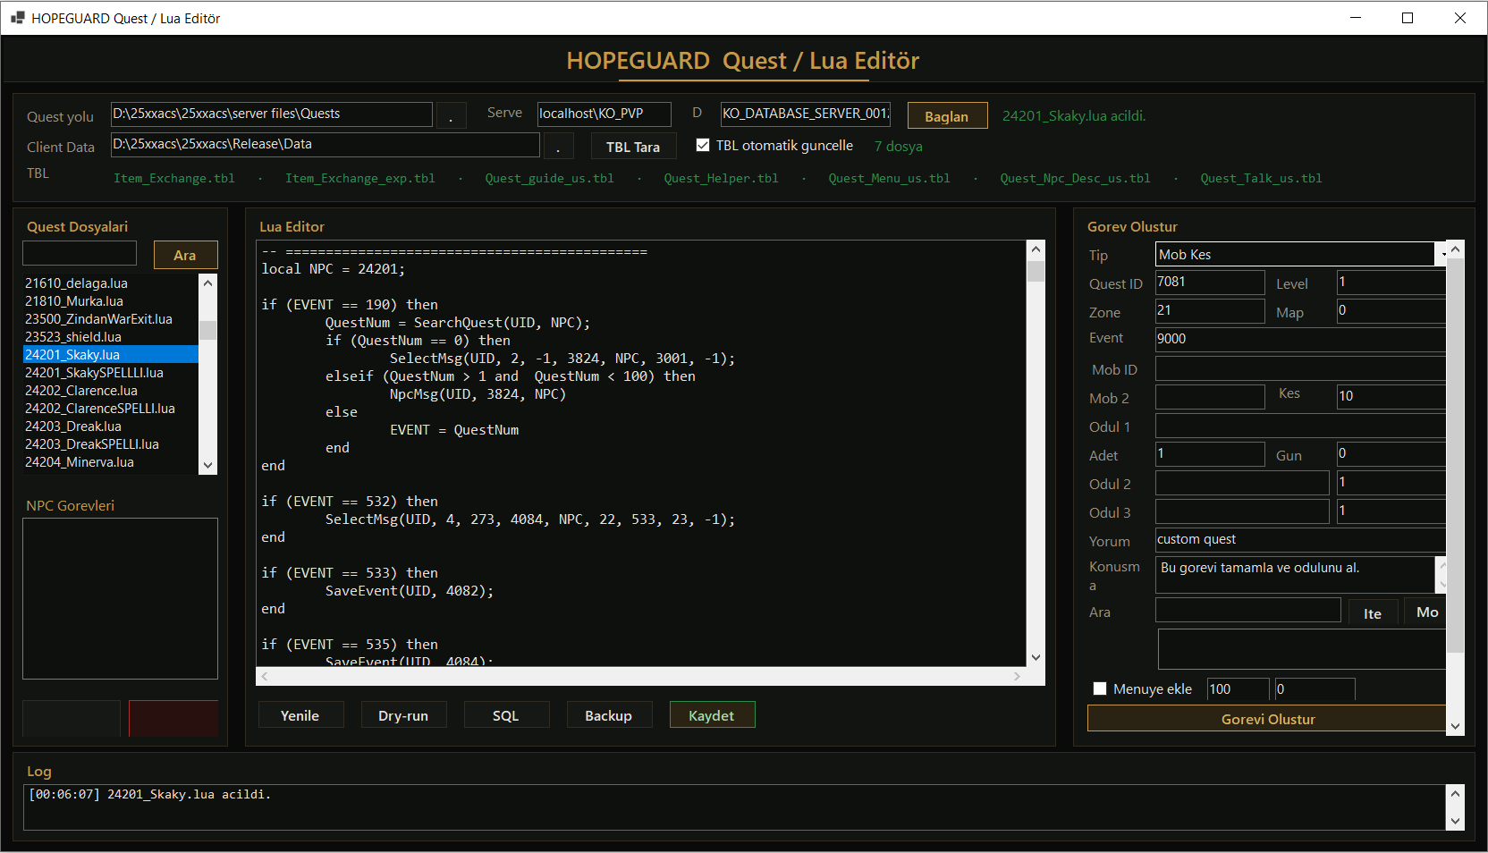Click inside the Log output box
Viewport: 1488px width, 853px height.
click(734, 807)
